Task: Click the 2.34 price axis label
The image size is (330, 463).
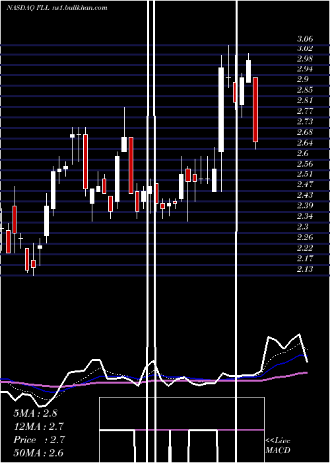Action: [305, 216]
